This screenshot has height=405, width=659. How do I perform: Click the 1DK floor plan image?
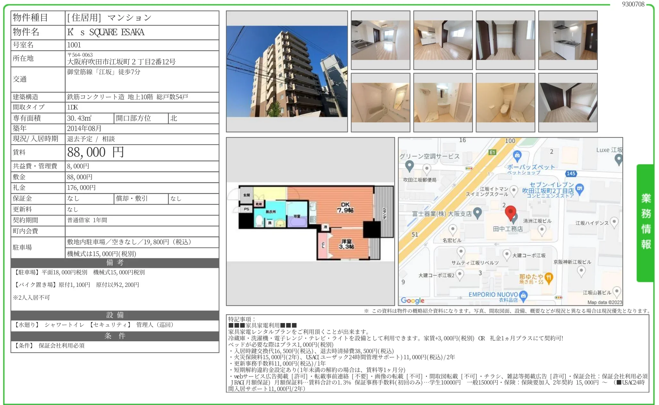(x=310, y=222)
